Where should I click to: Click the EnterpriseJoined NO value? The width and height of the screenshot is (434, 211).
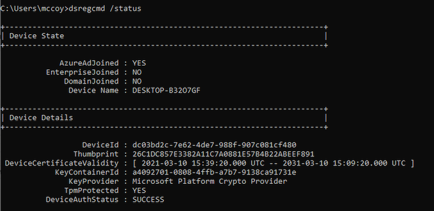137,72
